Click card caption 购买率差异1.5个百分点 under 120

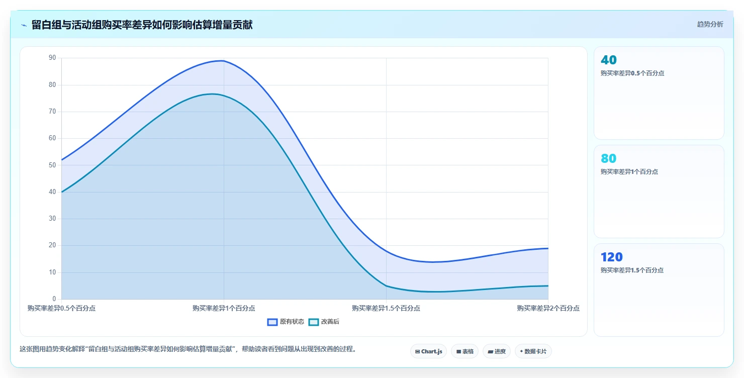coord(632,270)
